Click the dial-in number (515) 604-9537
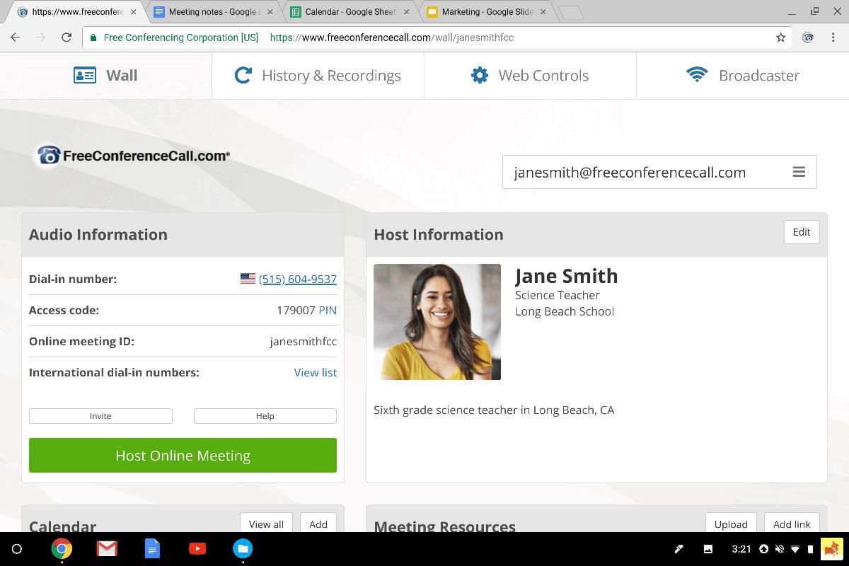The height and width of the screenshot is (566, 849). click(298, 279)
